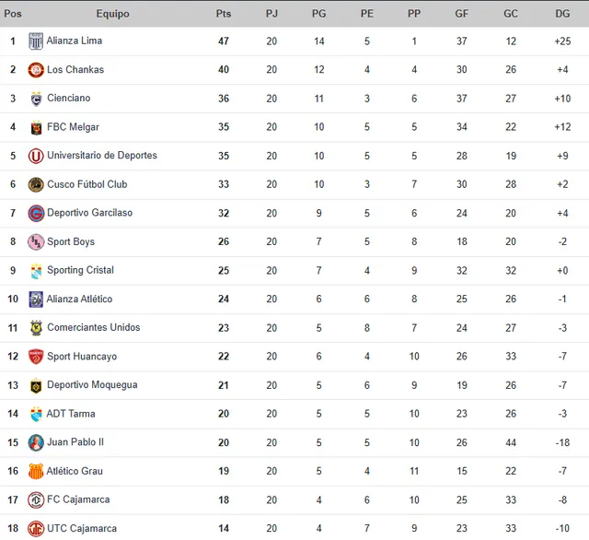Select the GF column header
This screenshot has width=589, height=540.
tap(462, 14)
